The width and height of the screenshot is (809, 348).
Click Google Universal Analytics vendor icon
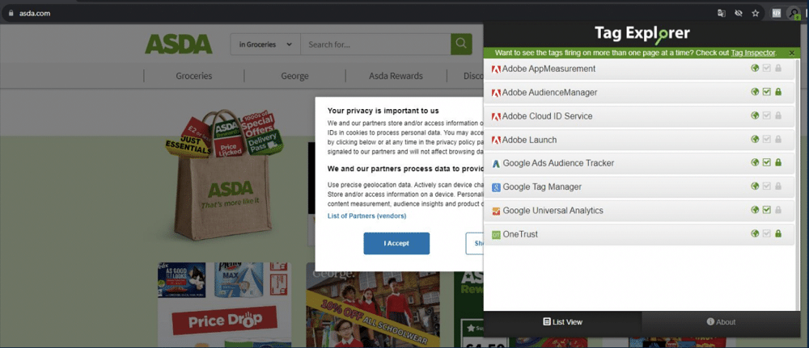pos(496,211)
